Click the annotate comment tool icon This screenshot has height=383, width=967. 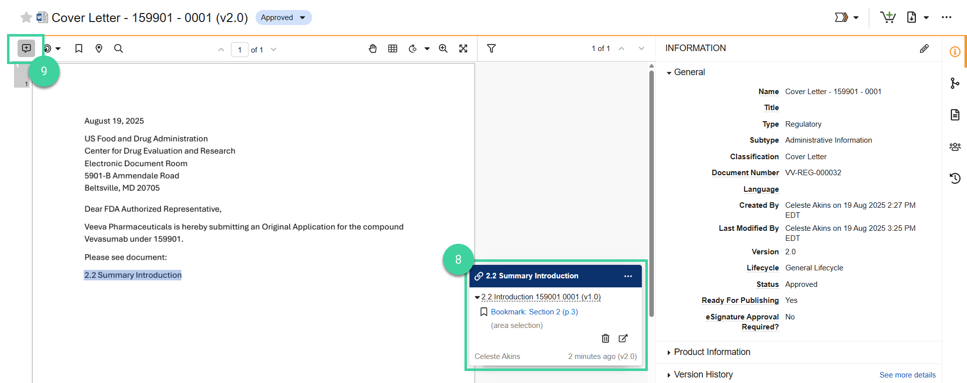26,49
